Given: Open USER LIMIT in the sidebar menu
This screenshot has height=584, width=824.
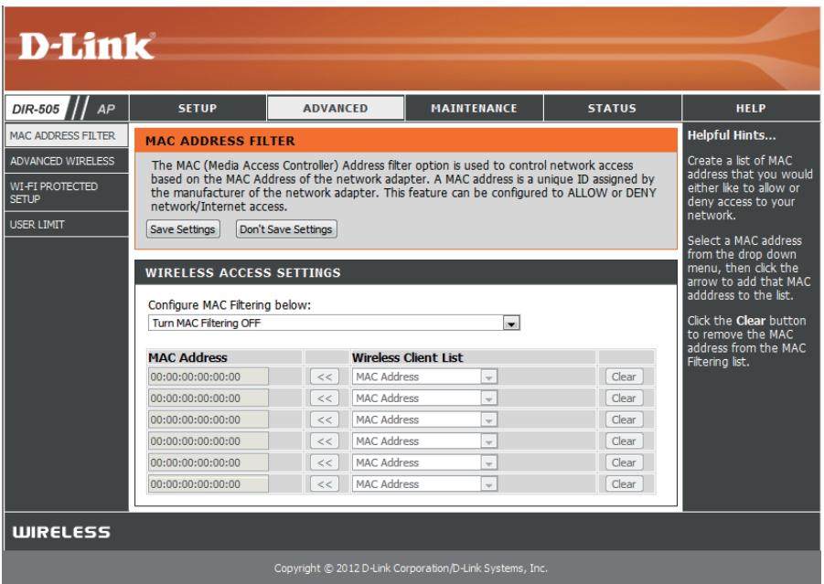Looking at the screenshot, I should [66, 224].
